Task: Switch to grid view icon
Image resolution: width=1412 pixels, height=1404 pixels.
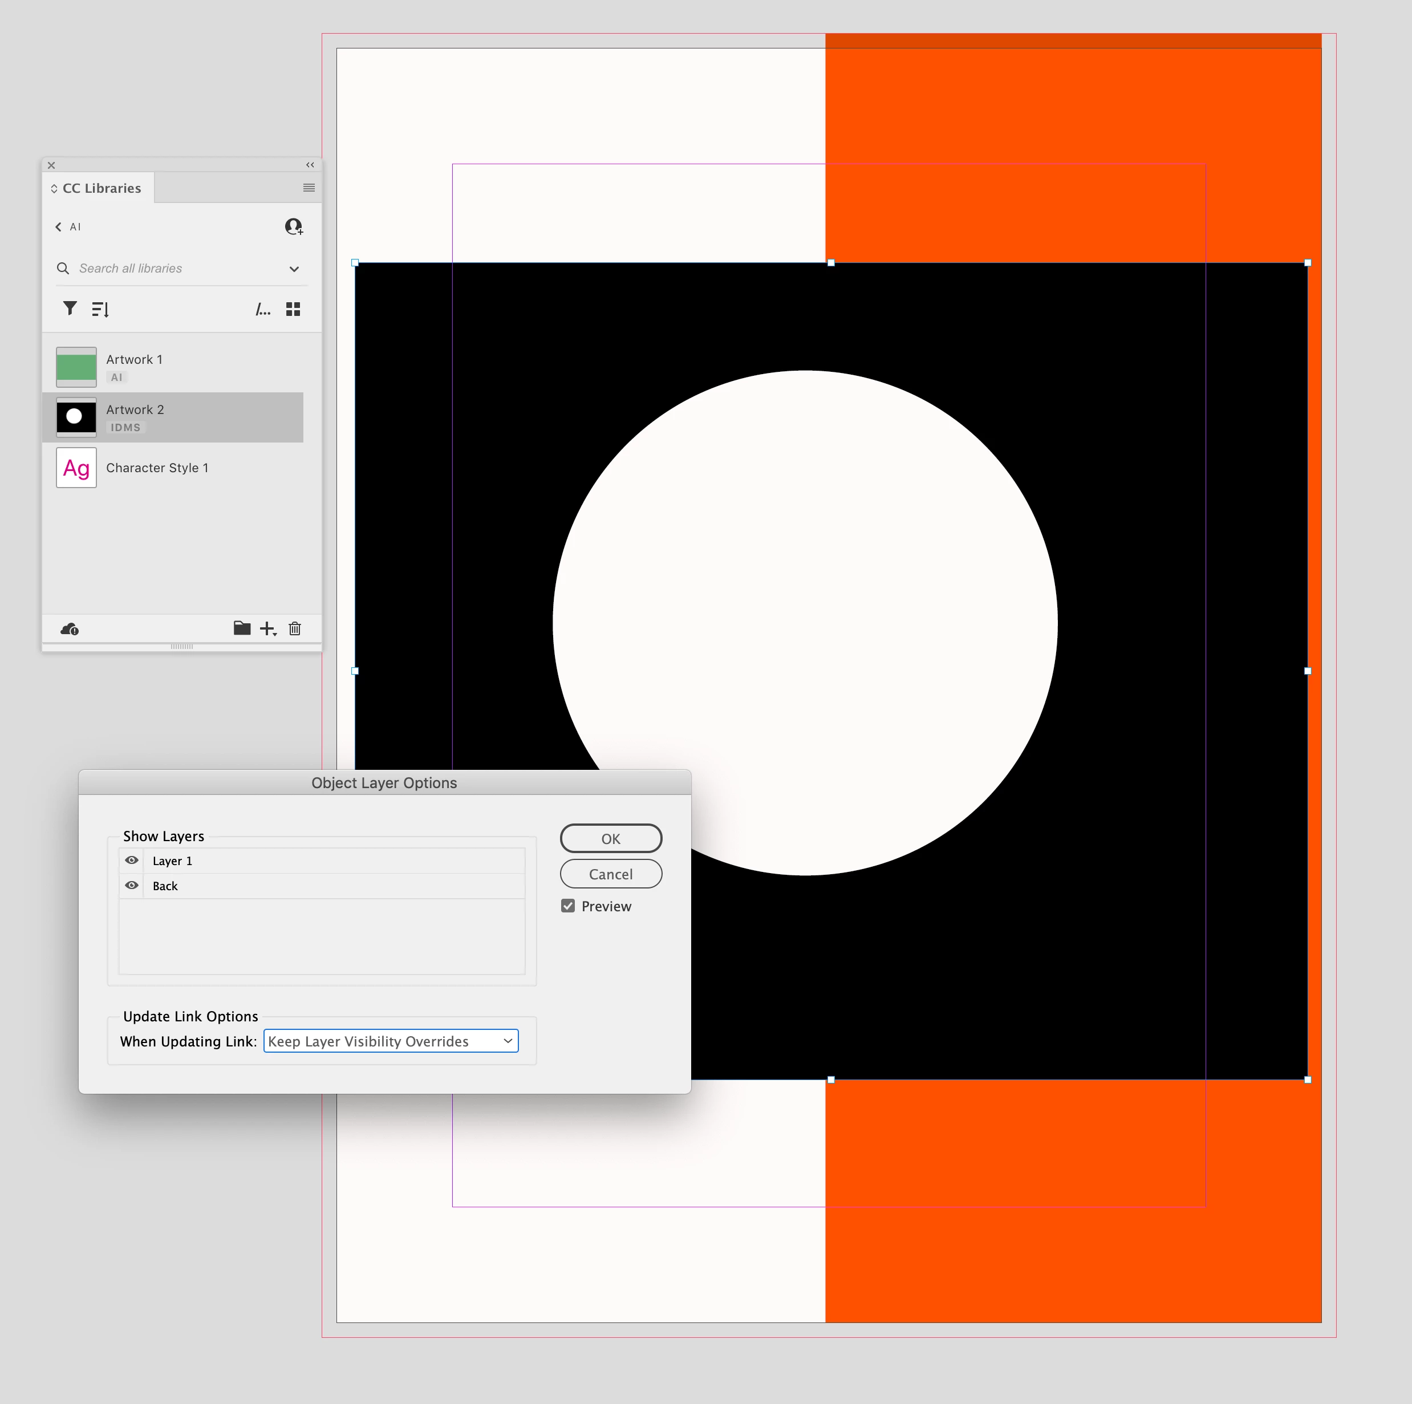Action: pyautogui.click(x=293, y=309)
